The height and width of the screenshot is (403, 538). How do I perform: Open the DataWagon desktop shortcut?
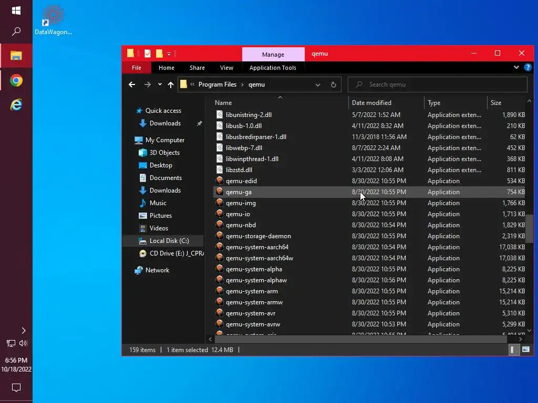click(x=53, y=20)
